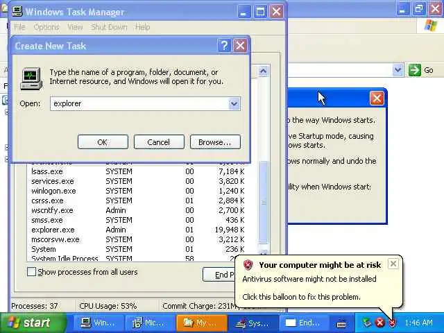Viewport: 444px width, 333px height.
Task: Close the Create New Task dialog
Action: click(240, 45)
